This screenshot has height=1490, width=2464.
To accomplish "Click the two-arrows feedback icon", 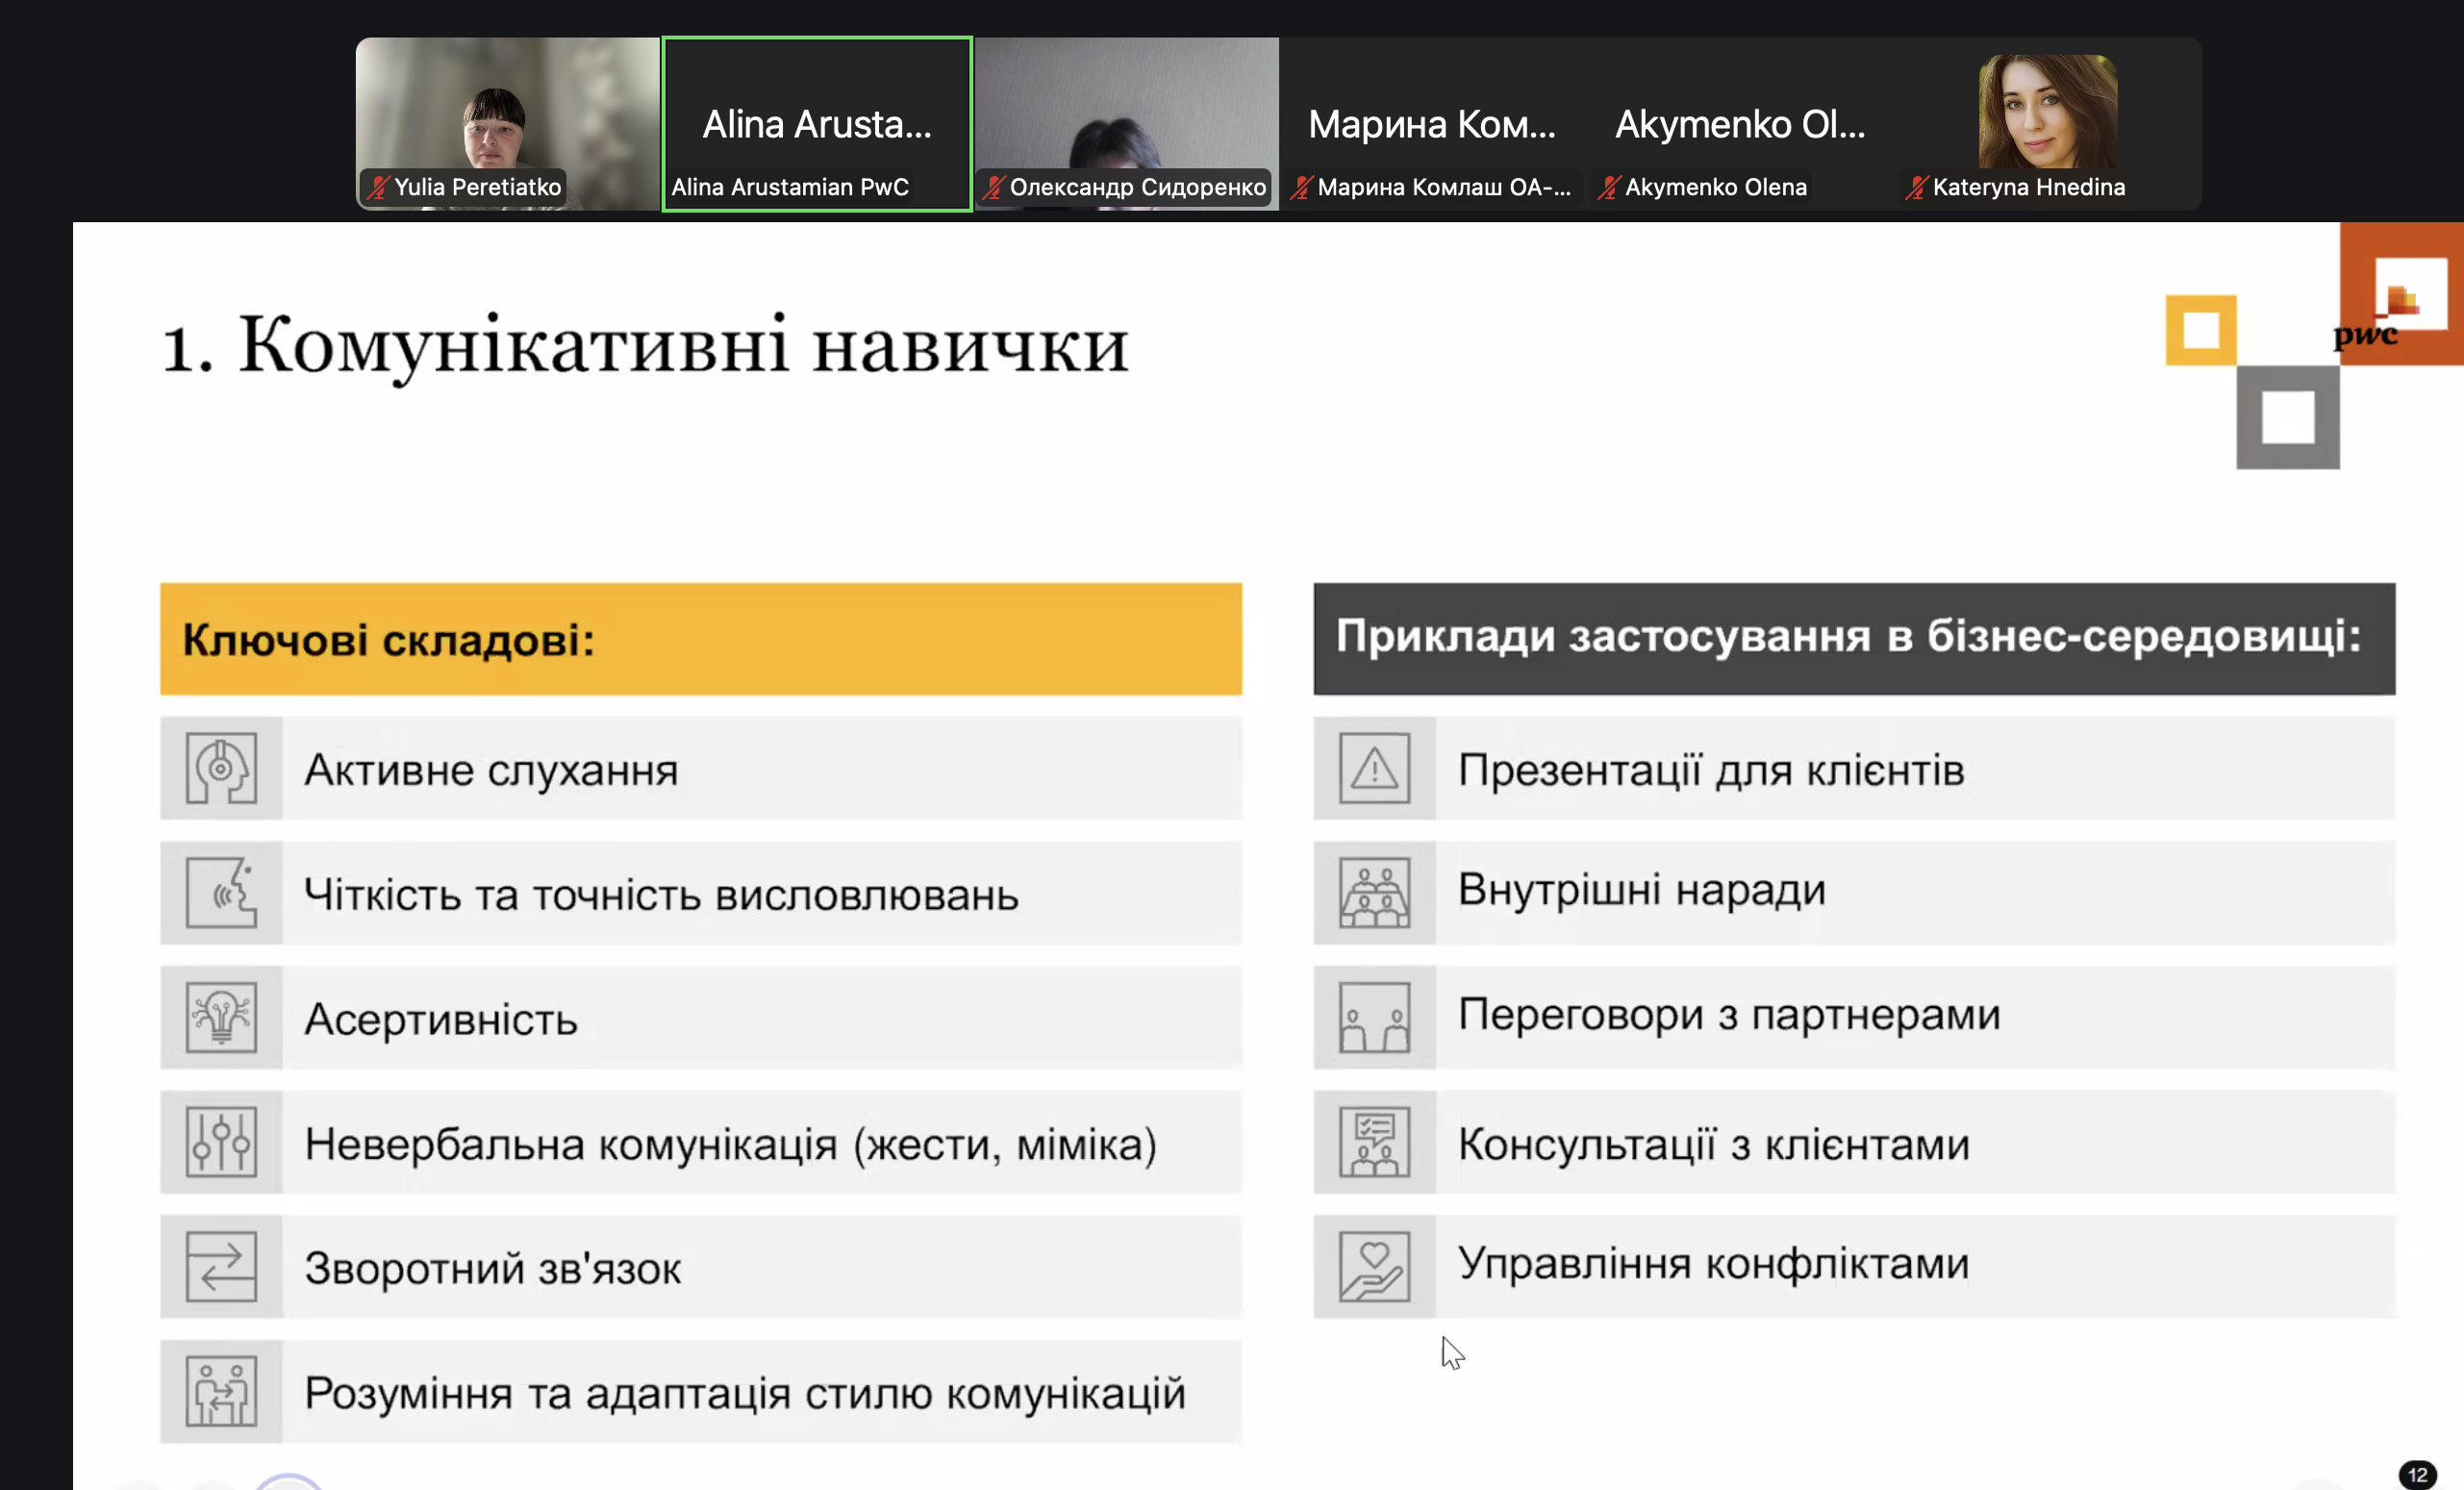I will click(221, 1267).
